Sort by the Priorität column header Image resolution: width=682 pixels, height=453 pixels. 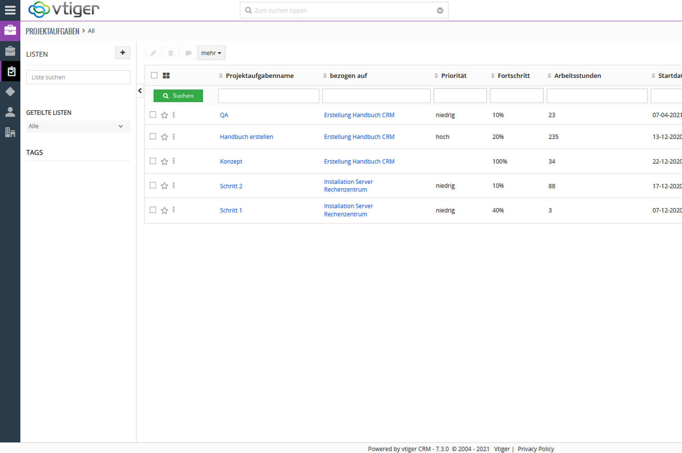click(454, 76)
